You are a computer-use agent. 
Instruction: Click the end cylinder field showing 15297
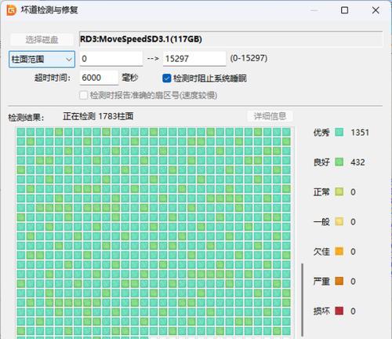[x=194, y=59]
